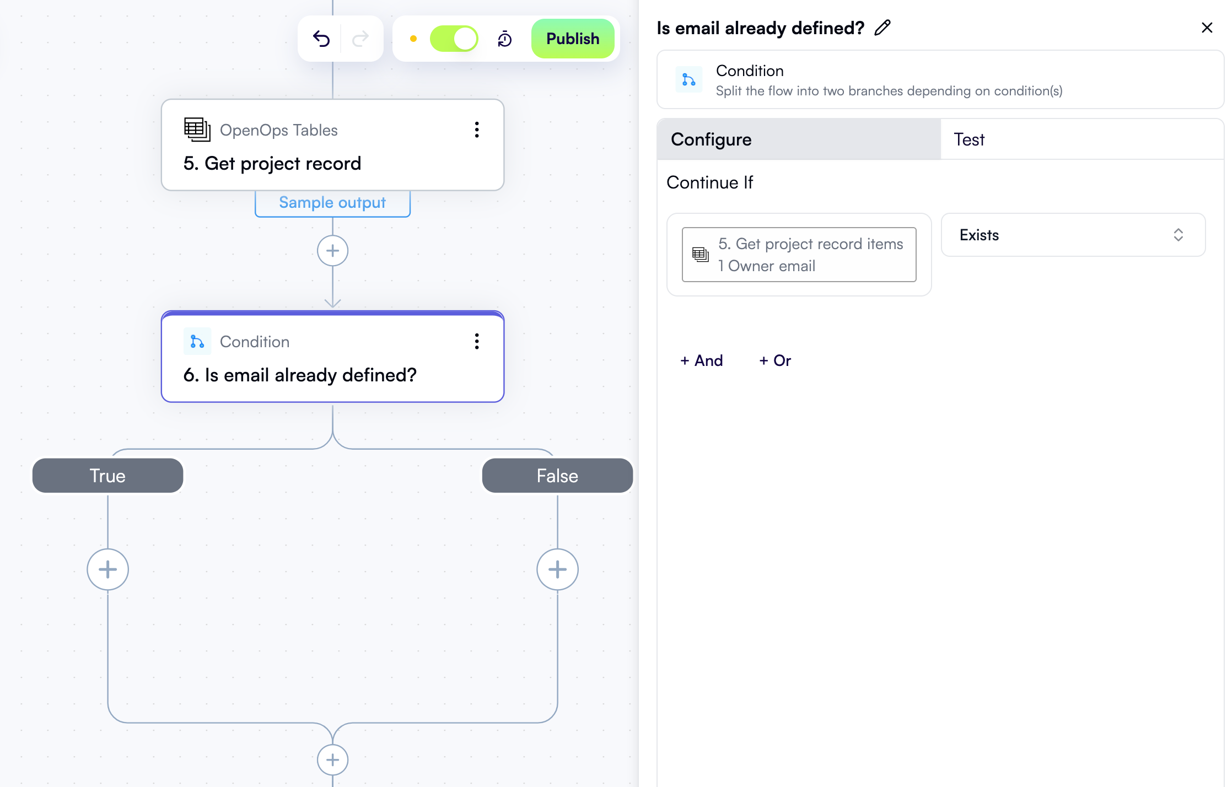
Task: Click the Sample output button
Action: [x=332, y=202]
